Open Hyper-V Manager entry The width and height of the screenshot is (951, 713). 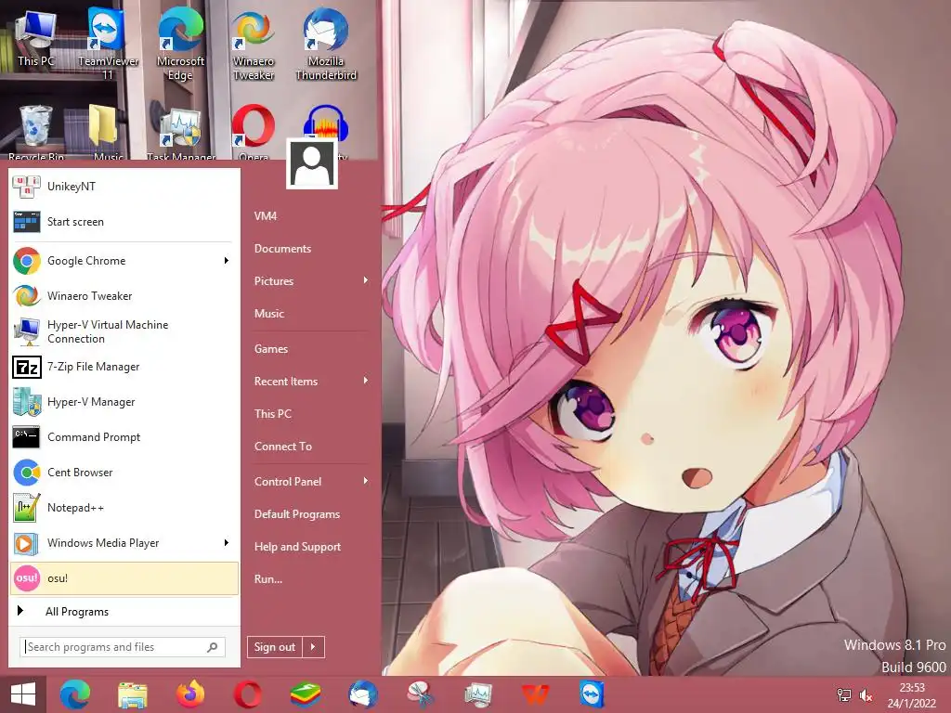124,401
